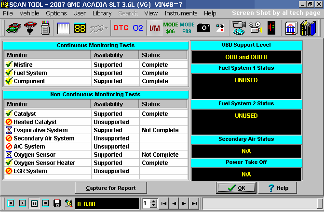Screen dimensions: 324x212
Task: Open the digital gauge 88 display icon
Action: pyautogui.click(x=80, y=28)
